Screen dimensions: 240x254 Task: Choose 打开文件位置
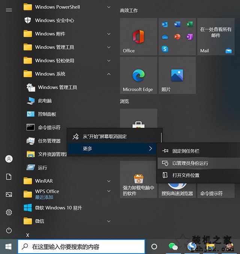coord(199,175)
